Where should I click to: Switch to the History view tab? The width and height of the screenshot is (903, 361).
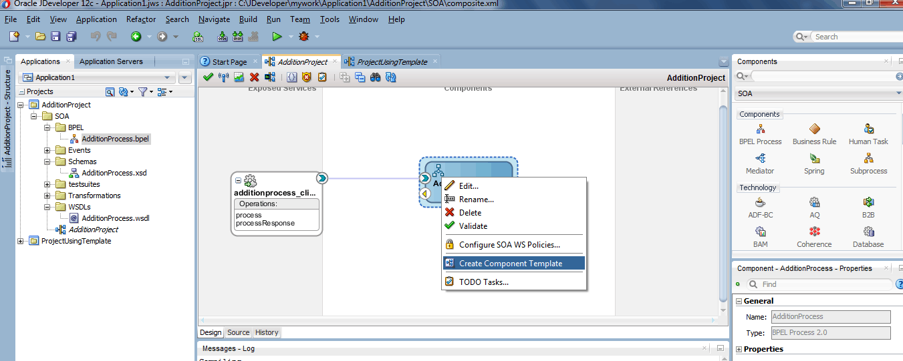click(267, 332)
